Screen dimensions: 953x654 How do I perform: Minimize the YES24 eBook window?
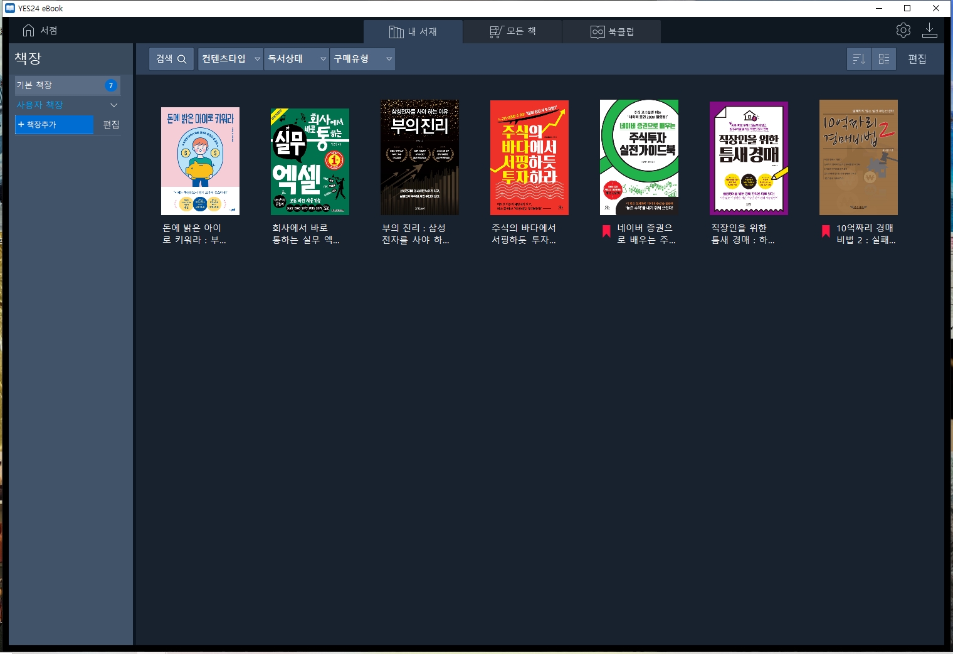[x=878, y=8]
